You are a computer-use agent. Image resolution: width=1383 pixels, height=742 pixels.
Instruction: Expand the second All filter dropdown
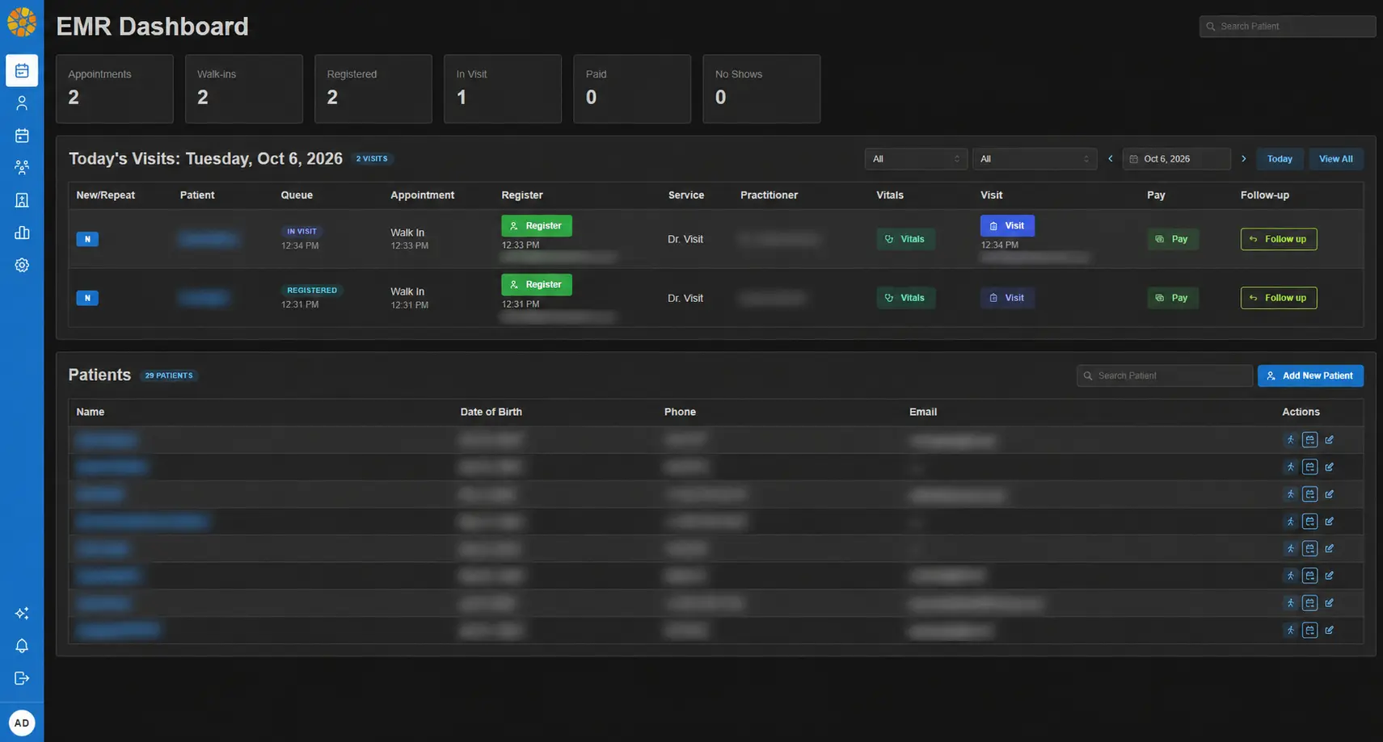(1034, 159)
